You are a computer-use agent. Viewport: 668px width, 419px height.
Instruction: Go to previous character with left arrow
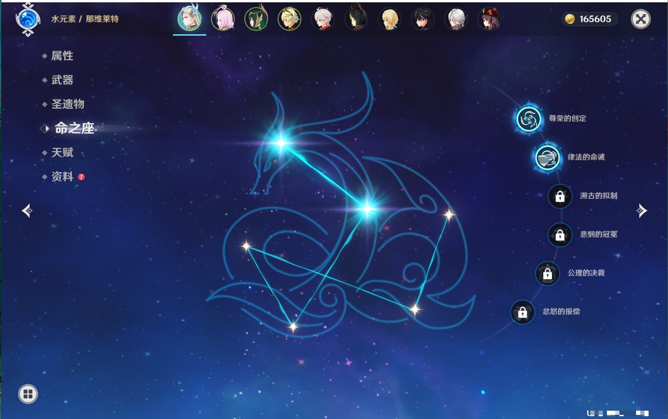27,211
